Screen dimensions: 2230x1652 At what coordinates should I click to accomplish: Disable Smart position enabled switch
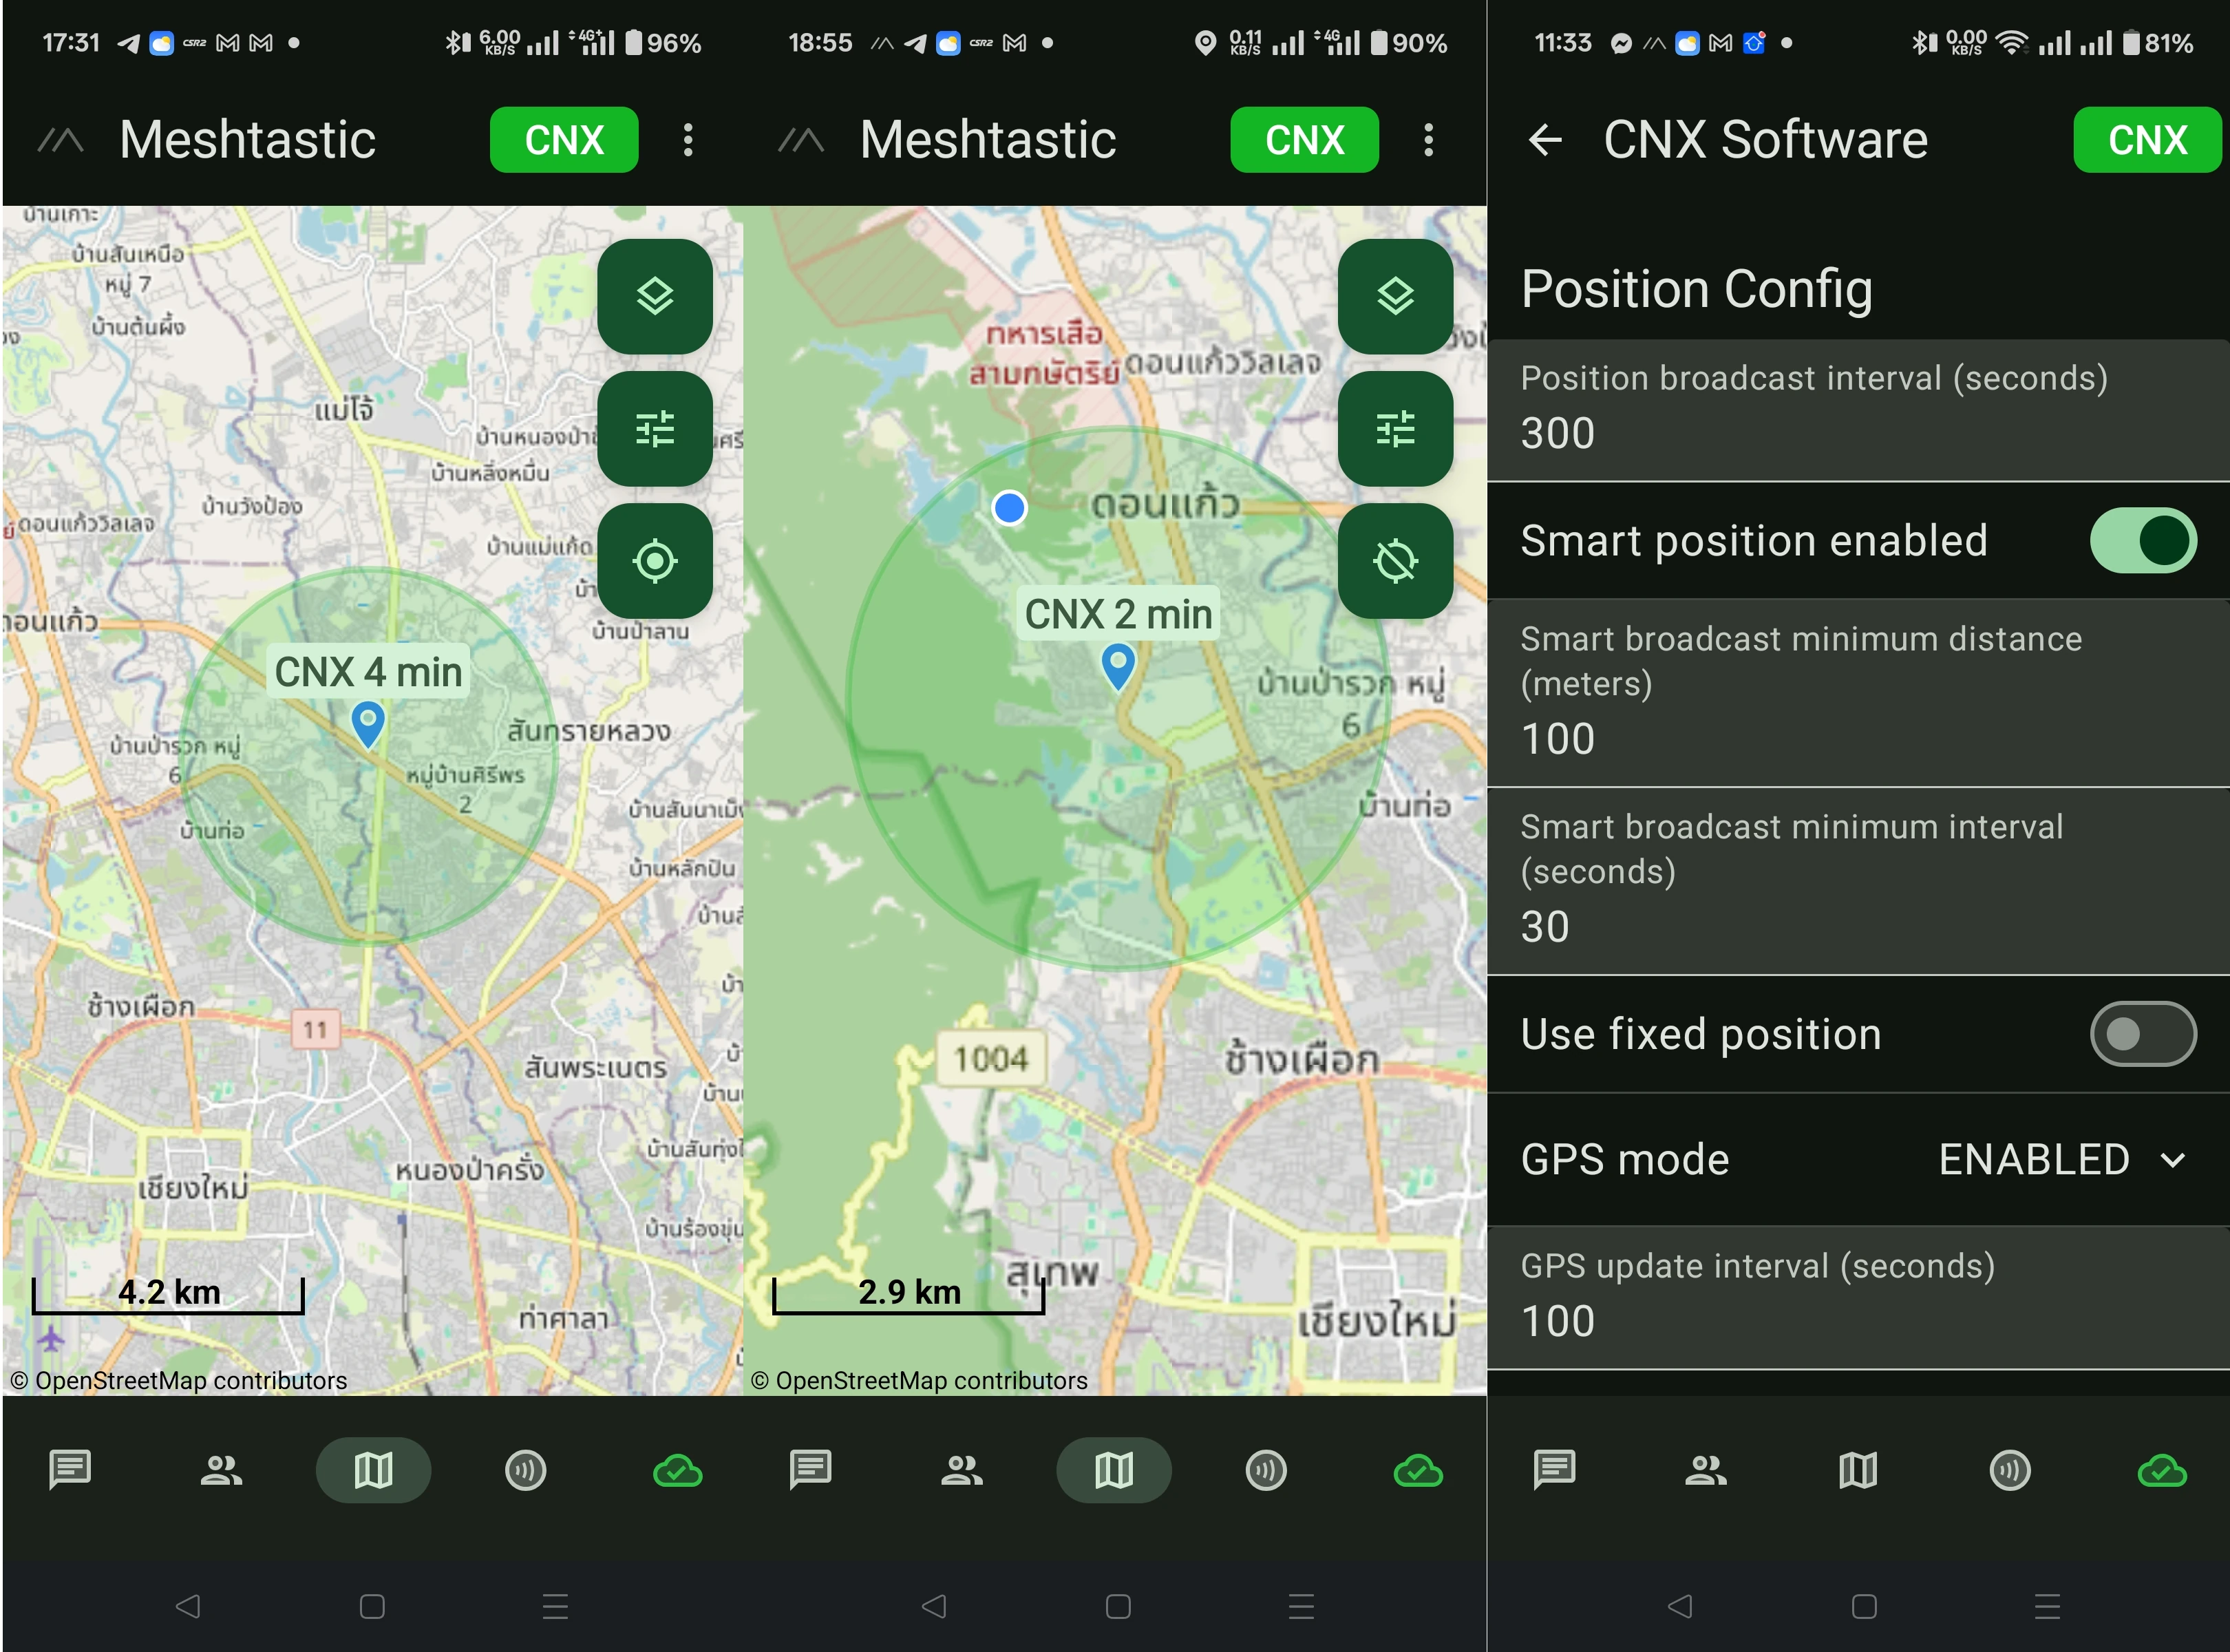[x=2142, y=540]
